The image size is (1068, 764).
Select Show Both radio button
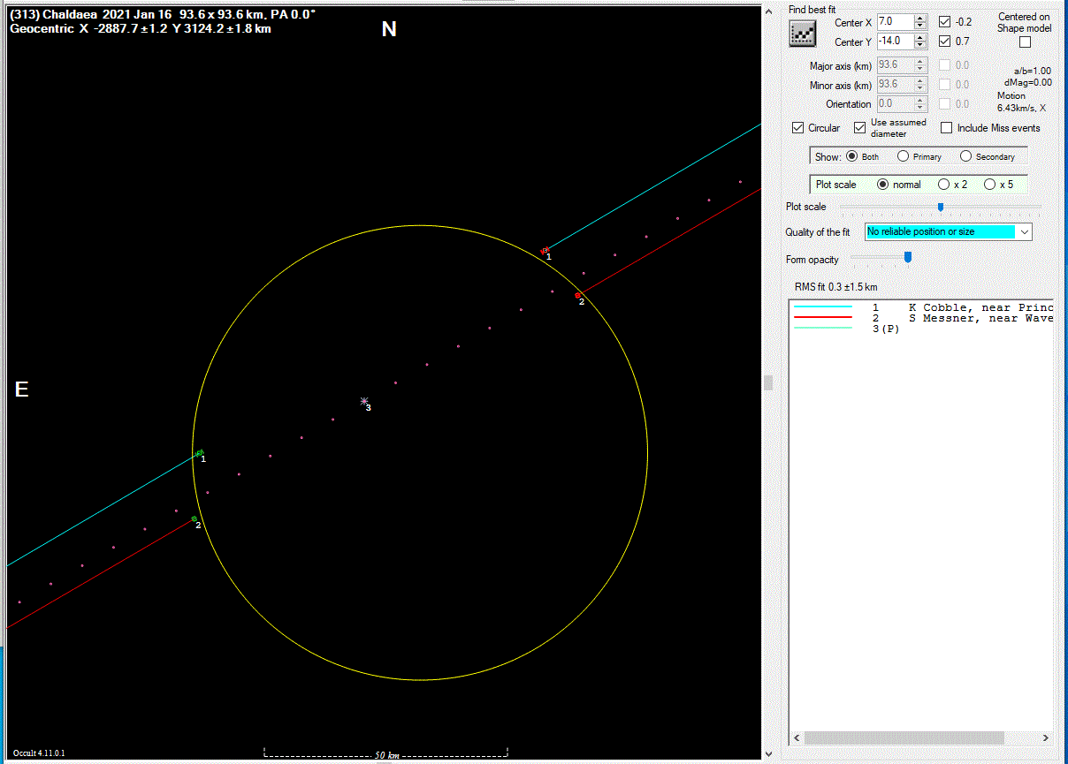852,156
